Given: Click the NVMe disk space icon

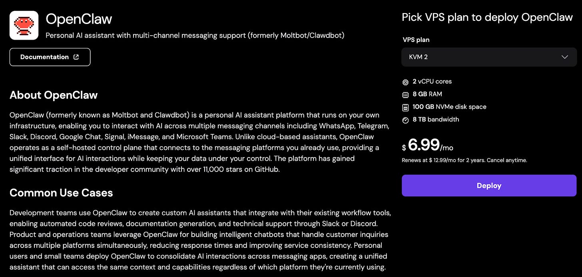Looking at the screenshot, I should pyautogui.click(x=405, y=107).
